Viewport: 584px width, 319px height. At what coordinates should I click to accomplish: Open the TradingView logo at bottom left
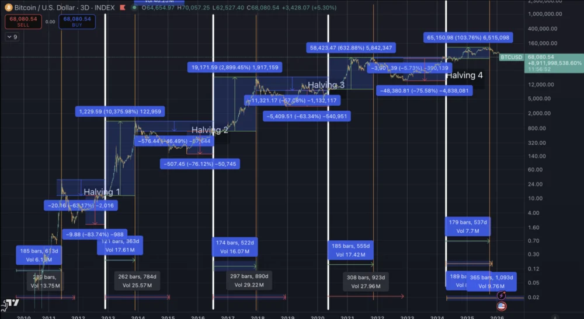[10, 304]
